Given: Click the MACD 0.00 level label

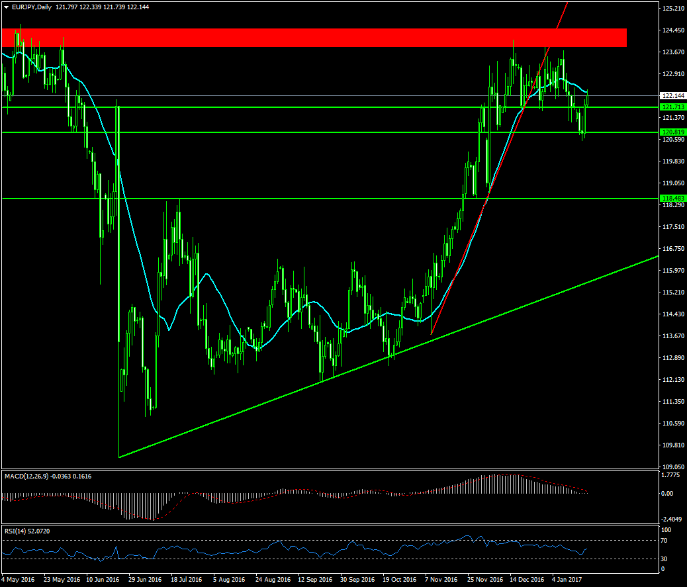Looking at the screenshot, I should coord(668,494).
